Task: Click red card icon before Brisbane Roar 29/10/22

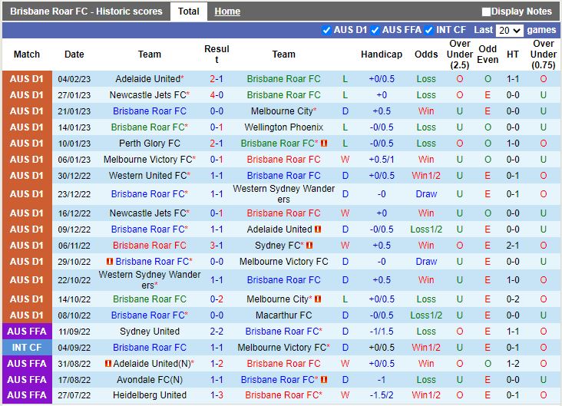Action: 110,262
